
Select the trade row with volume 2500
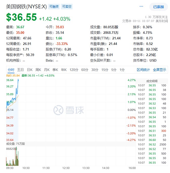click(x=152, y=144)
